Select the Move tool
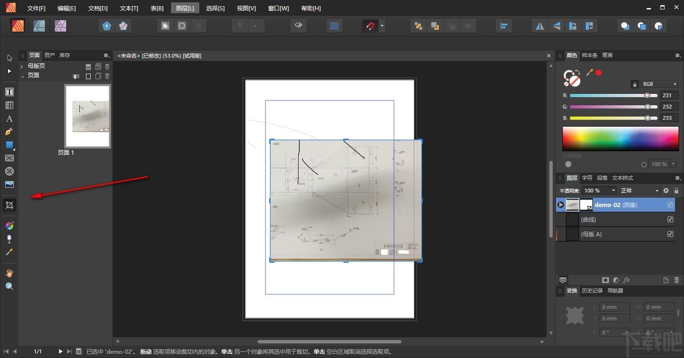The image size is (684, 358). (x=9, y=58)
